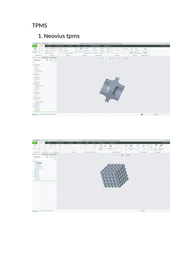This screenshot has width=193, height=257.
Task: Click Project in the Editing group
Action: [x=125, y=48]
